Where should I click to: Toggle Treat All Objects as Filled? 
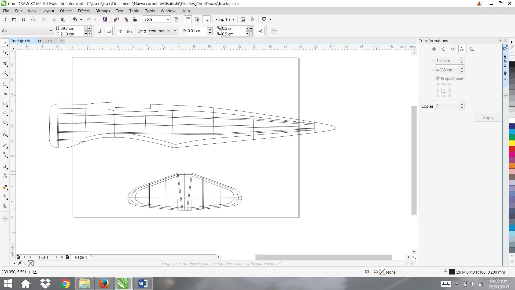click(260, 31)
